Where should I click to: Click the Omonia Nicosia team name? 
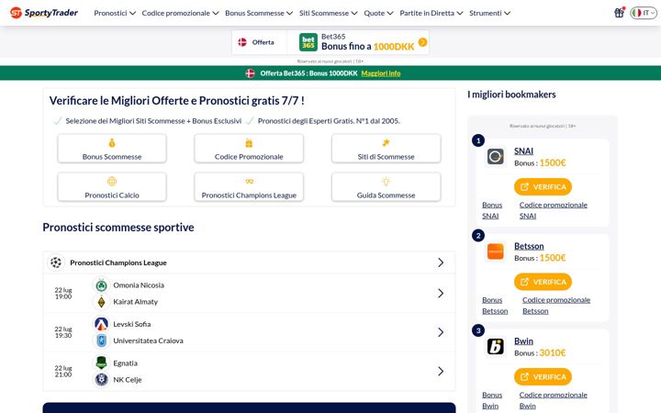pyautogui.click(x=139, y=285)
